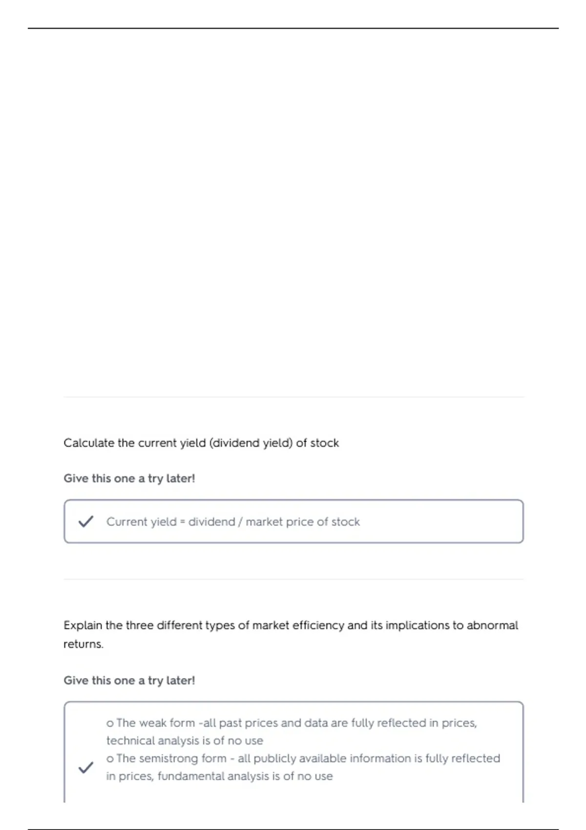Click first 'Give this one a try later!' label
This screenshot has width=586, height=830.
[129, 478]
